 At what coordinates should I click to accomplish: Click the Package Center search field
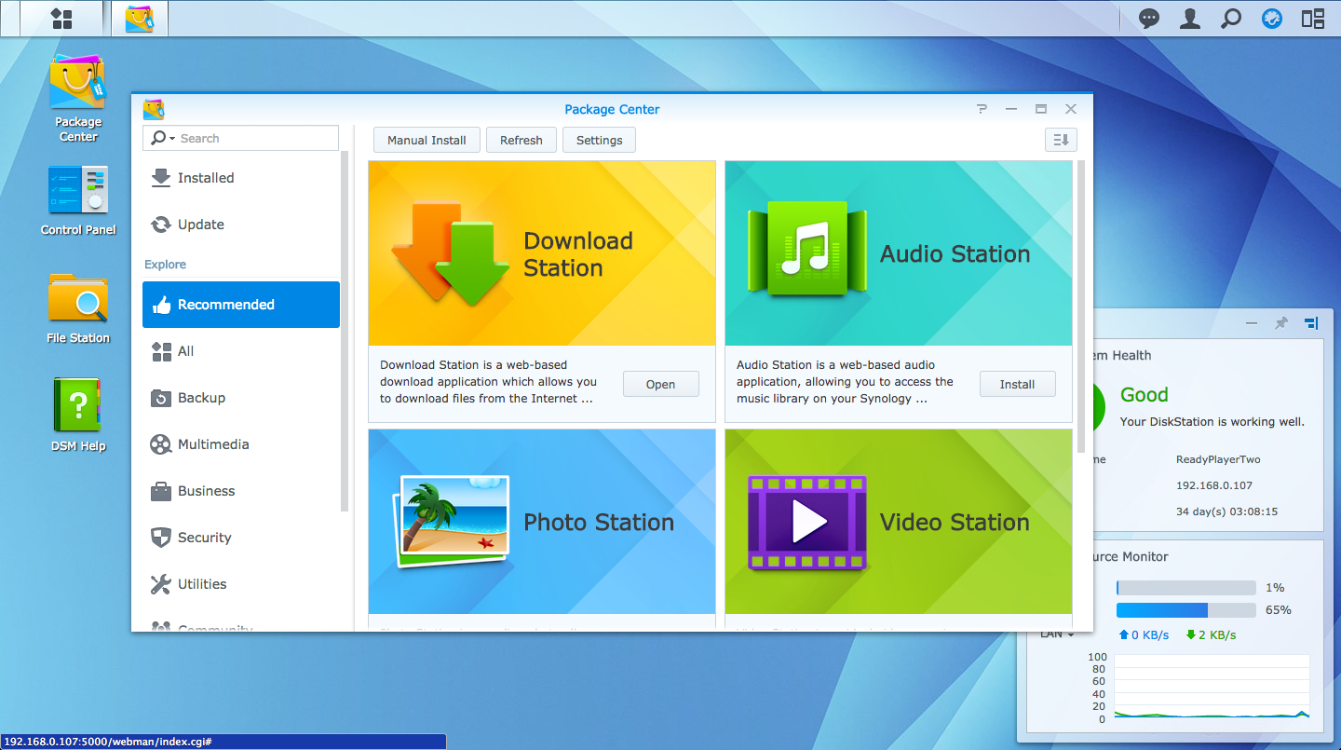(240, 138)
